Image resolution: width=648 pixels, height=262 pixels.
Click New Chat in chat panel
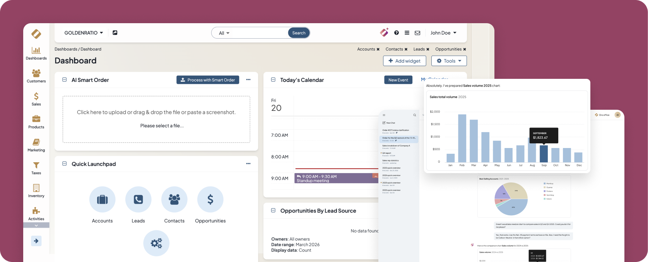(x=389, y=123)
